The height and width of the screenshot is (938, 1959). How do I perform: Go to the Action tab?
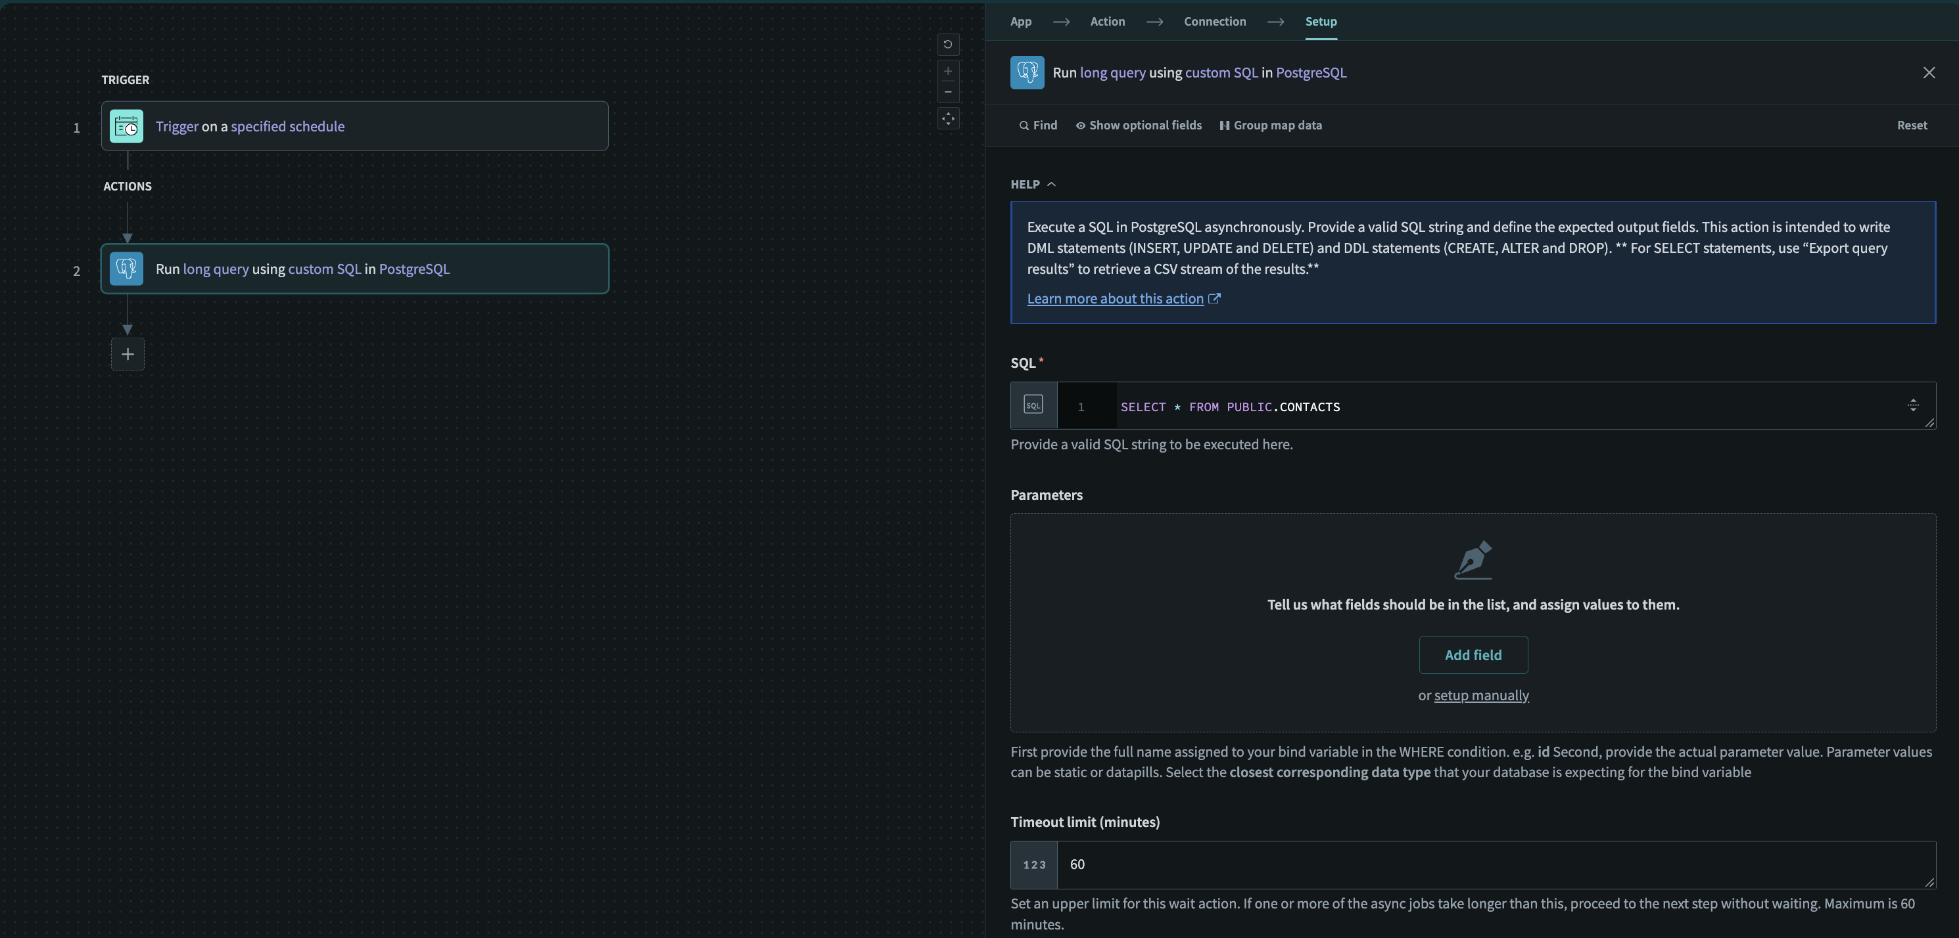[x=1106, y=21]
